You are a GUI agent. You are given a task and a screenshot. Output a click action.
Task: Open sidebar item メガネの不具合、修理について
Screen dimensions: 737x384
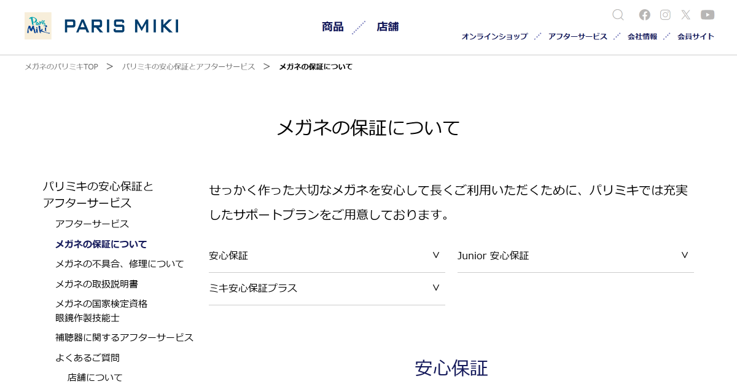[120, 264]
